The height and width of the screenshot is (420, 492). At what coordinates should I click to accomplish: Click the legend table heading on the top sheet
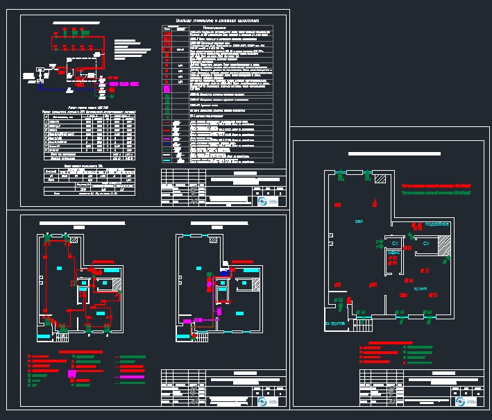tap(219, 22)
